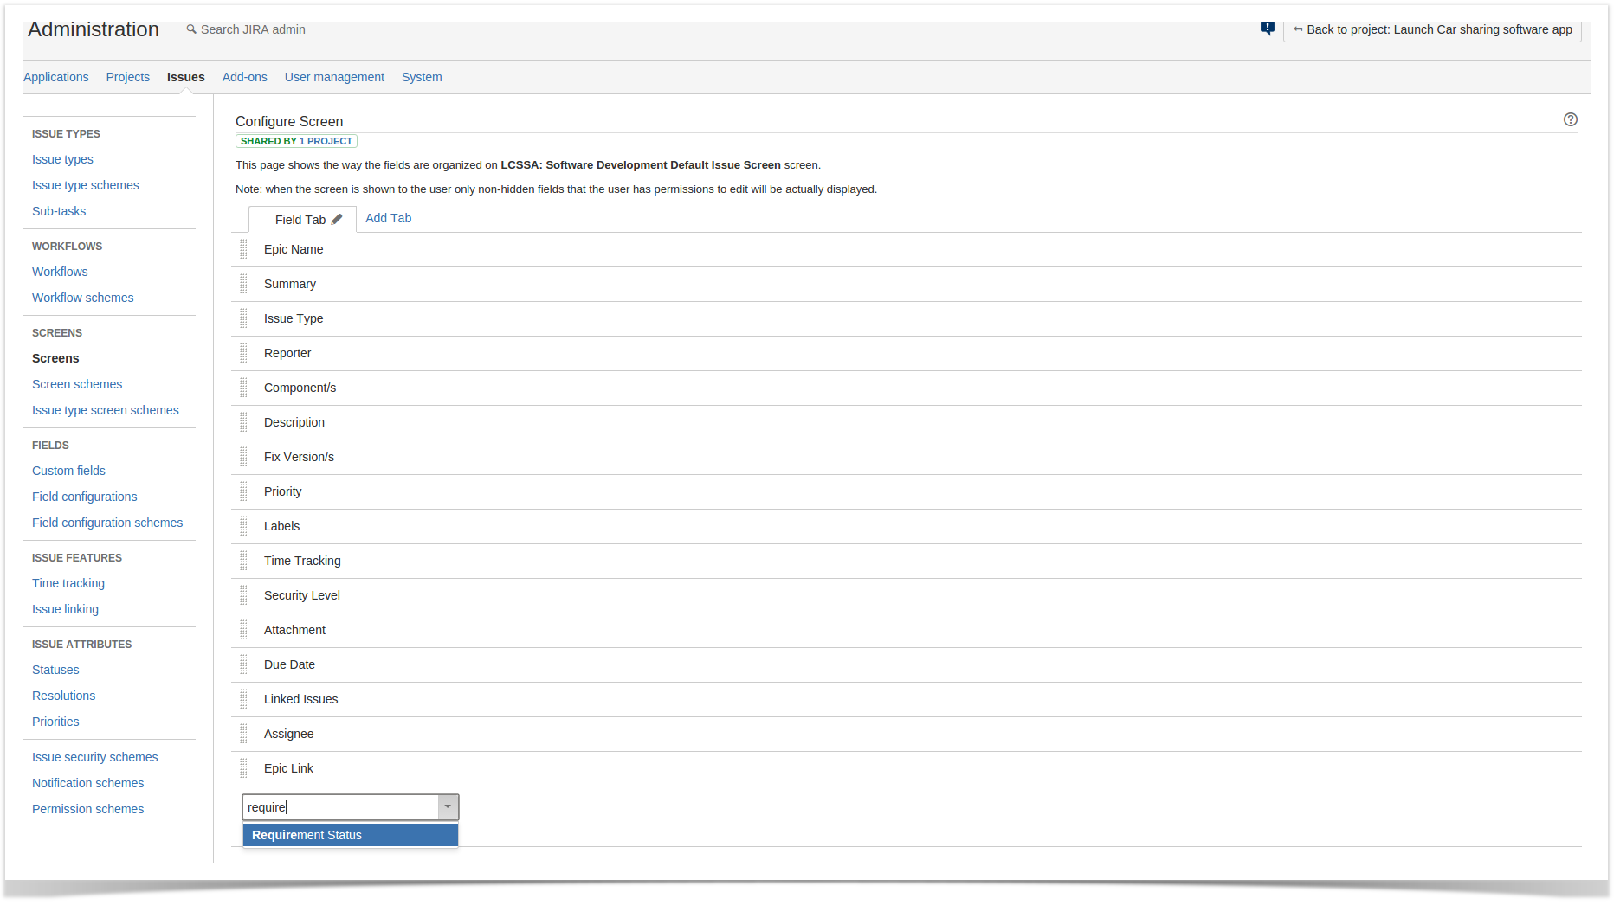Image resolution: width=1620 pixels, height=905 pixels.
Task: Go to Custom fields
Action: (x=68, y=471)
